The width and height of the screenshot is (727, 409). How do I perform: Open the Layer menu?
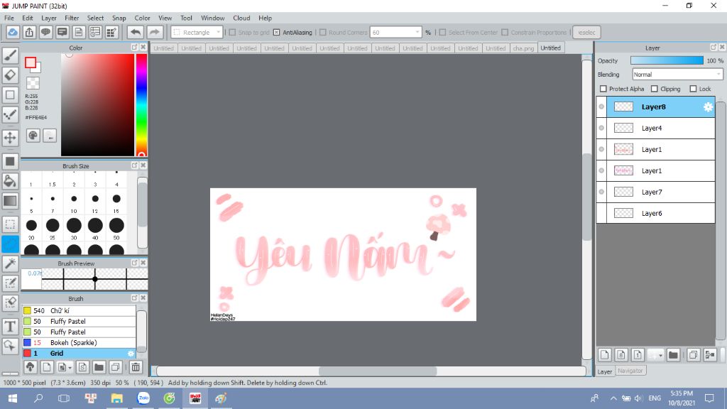pyautogui.click(x=49, y=18)
